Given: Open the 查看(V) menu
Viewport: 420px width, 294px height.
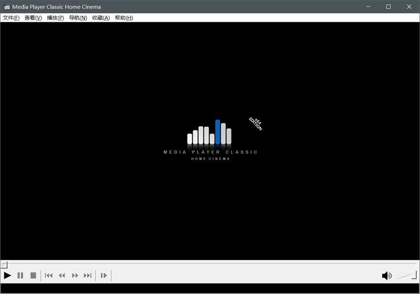Looking at the screenshot, I should pos(33,17).
